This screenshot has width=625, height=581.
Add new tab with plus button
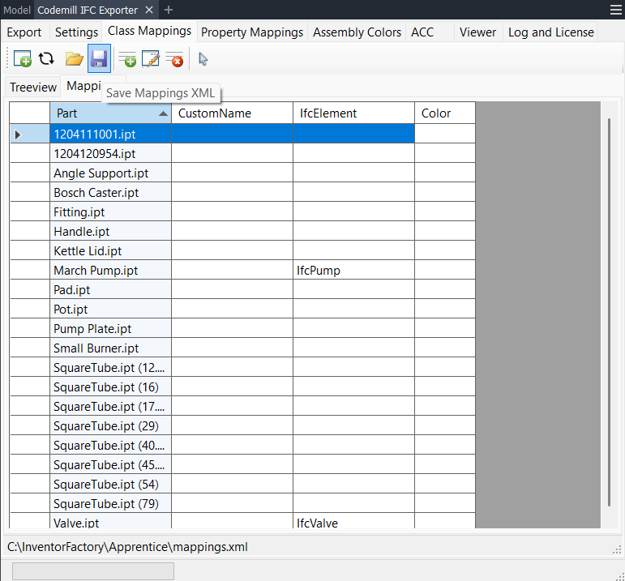coord(169,10)
